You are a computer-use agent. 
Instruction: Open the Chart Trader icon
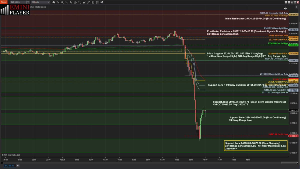80,2
